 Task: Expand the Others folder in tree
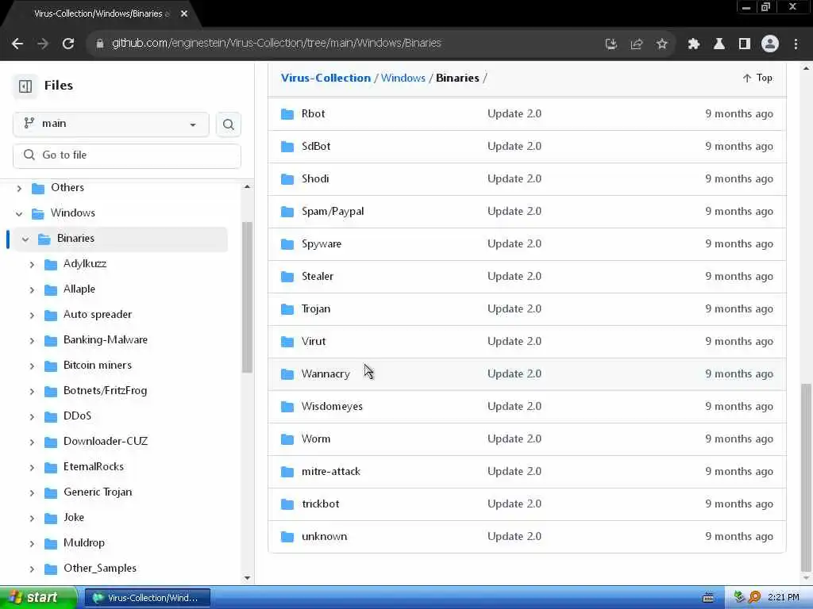click(x=19, y=188)
